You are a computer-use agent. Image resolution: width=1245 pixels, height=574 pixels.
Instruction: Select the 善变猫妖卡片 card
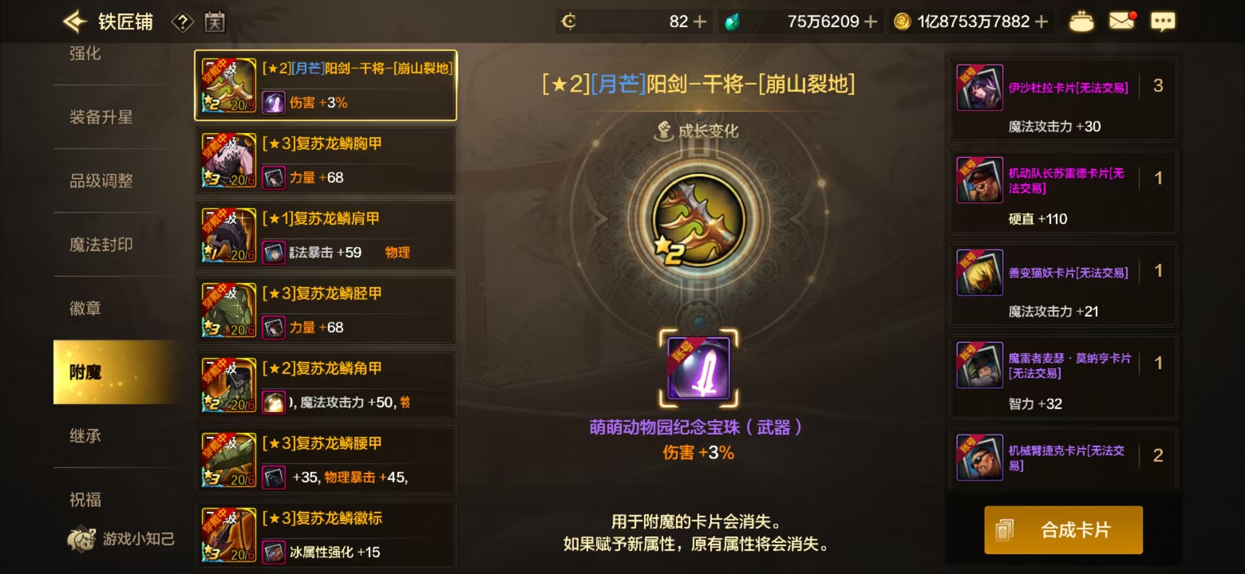point(1064,285)
